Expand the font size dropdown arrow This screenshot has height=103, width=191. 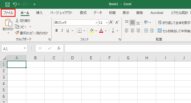[x=107, y=23]
